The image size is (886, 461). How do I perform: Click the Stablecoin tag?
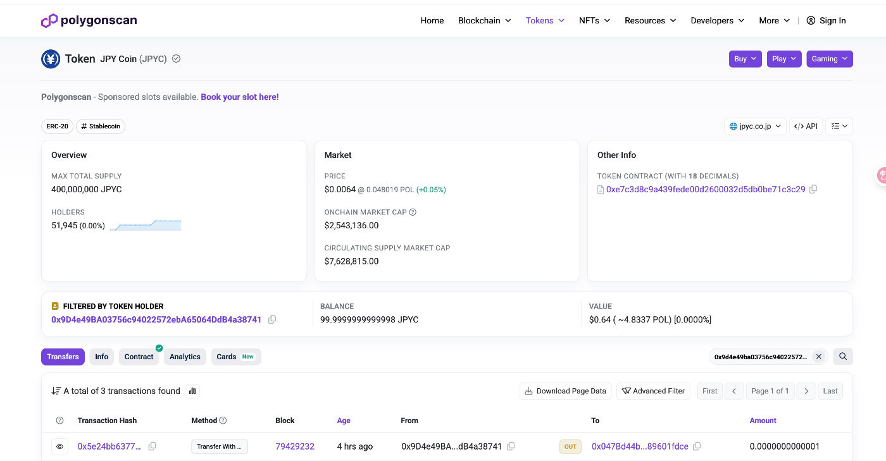101,126
